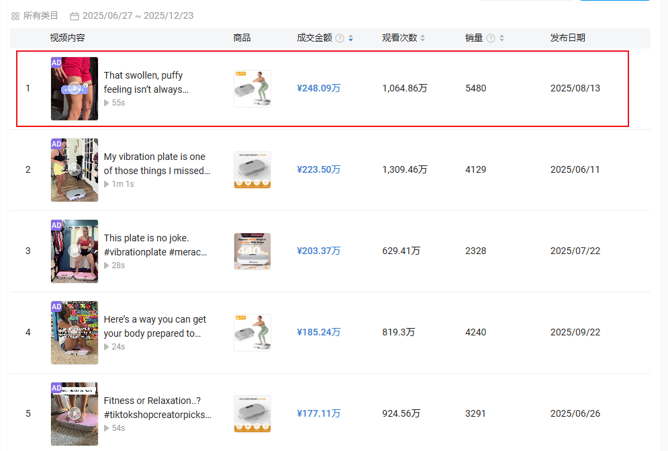
Task: Click the product thumbnail in the rank 1 row
Action: pos(252,89)
